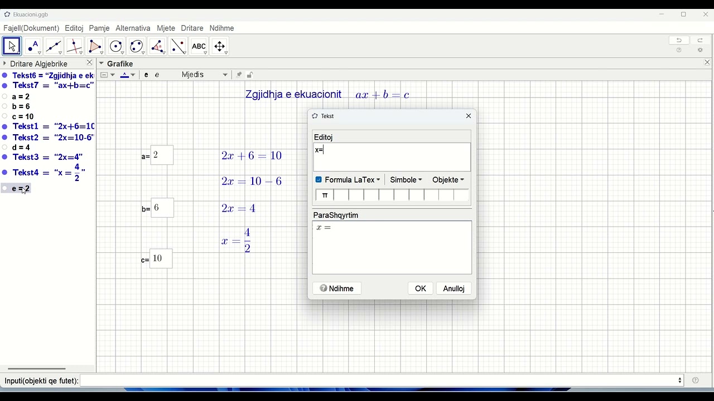Screen dimensions: 714x401
Task: Click OK in the Tekst dialog
Action: pyautogui.click(x=421, y=288)
